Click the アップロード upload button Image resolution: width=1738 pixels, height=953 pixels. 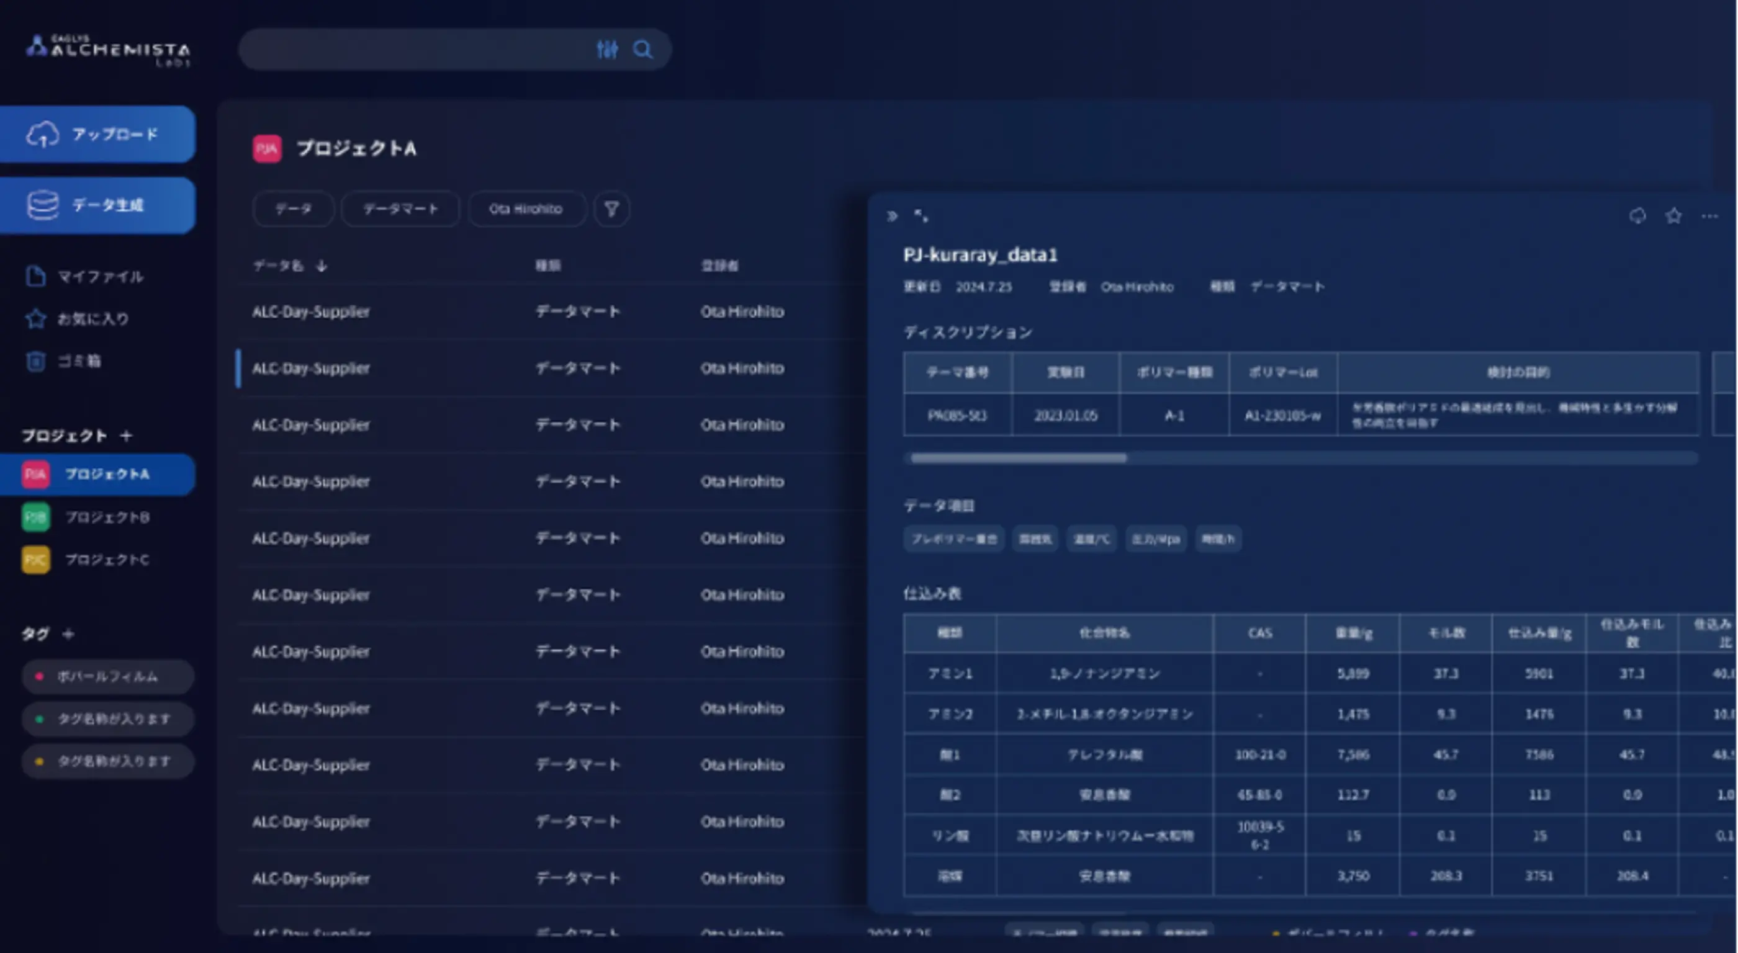[98, 134]
